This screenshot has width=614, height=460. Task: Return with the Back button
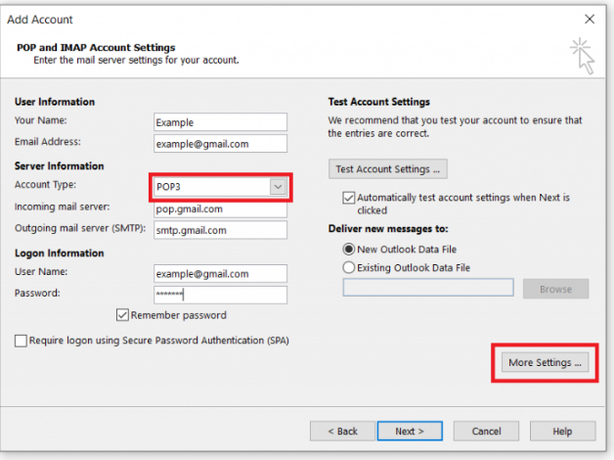tap(342, 431)
